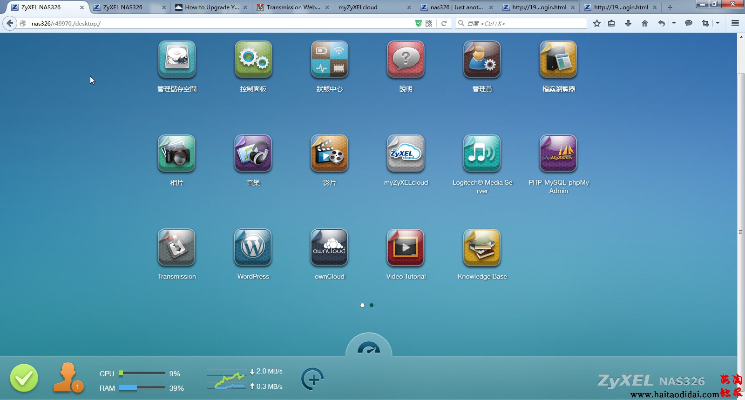Open the Knowledge Base books icon
Image resolution: width=745 pixels, height=400 pixels.
coord(482,247)
